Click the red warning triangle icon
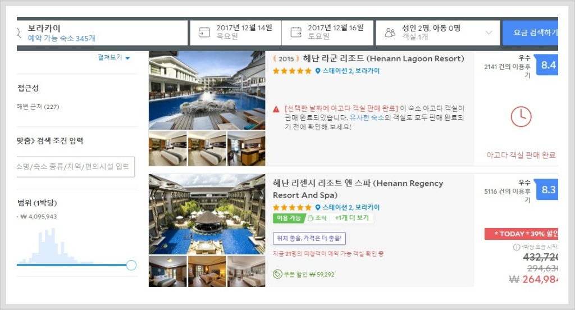The width and height of the screenshot is (575, 310). point(276,109)
